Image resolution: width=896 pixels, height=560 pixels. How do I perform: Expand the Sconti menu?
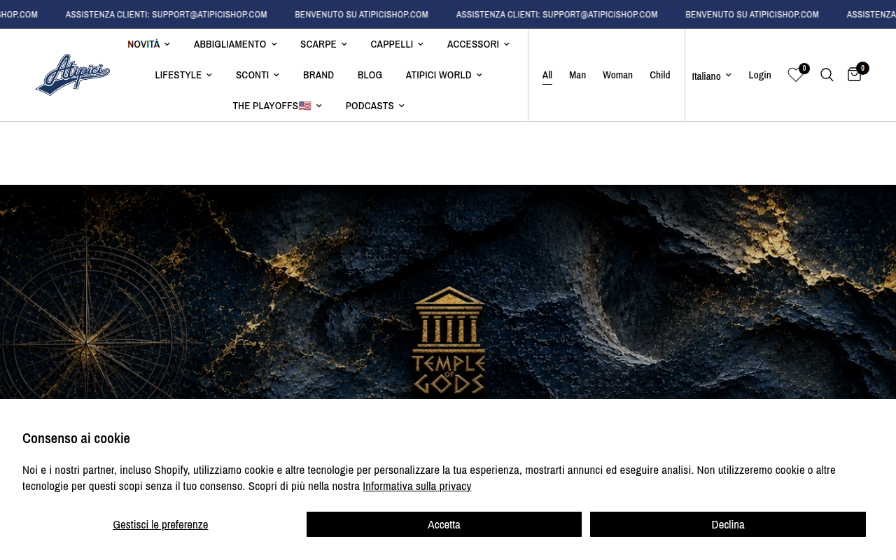[x=258, y=75]
